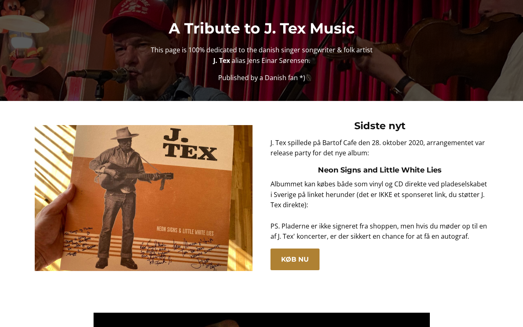The height and width of the screenshot is (327, 523).
Task: Click the paragraph beginning 'Albummet kan købes'
Action: pos(379,195)
